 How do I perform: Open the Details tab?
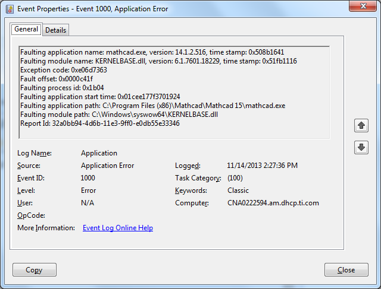click(x=55, y=30)
